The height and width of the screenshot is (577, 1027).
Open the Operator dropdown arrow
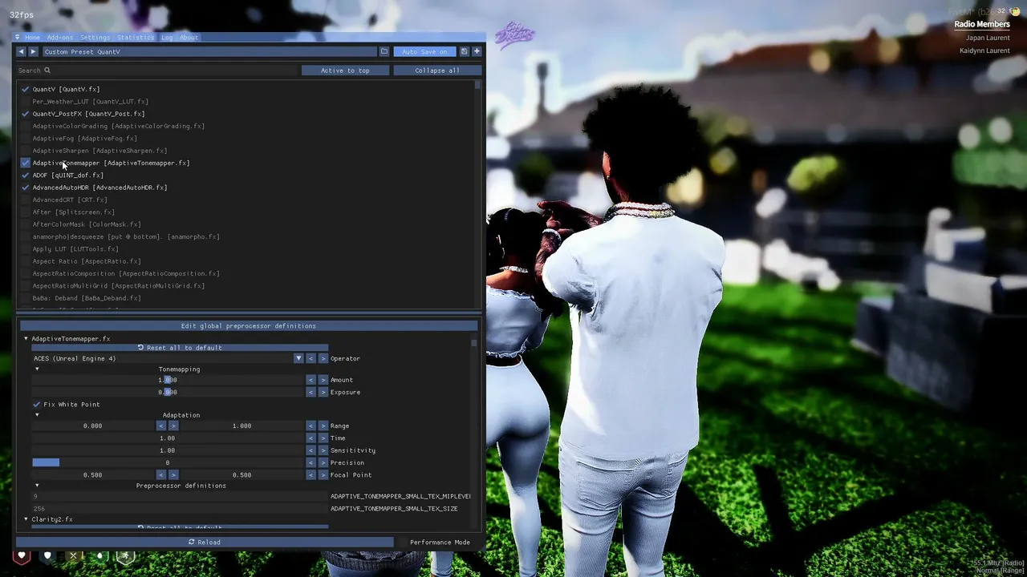coord(298,358)
